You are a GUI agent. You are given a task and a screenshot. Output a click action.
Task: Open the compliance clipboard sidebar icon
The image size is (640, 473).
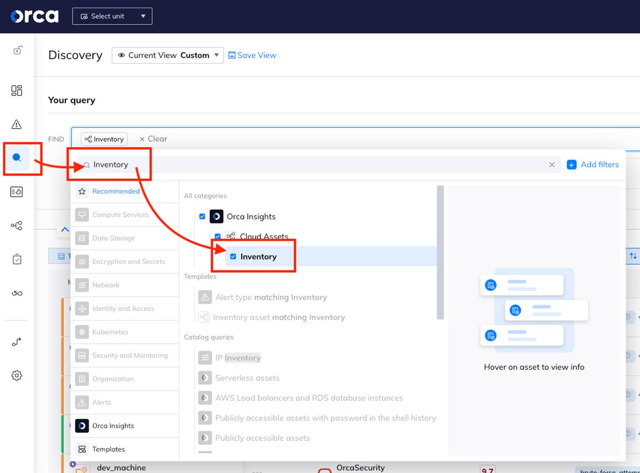pos(17,259)
